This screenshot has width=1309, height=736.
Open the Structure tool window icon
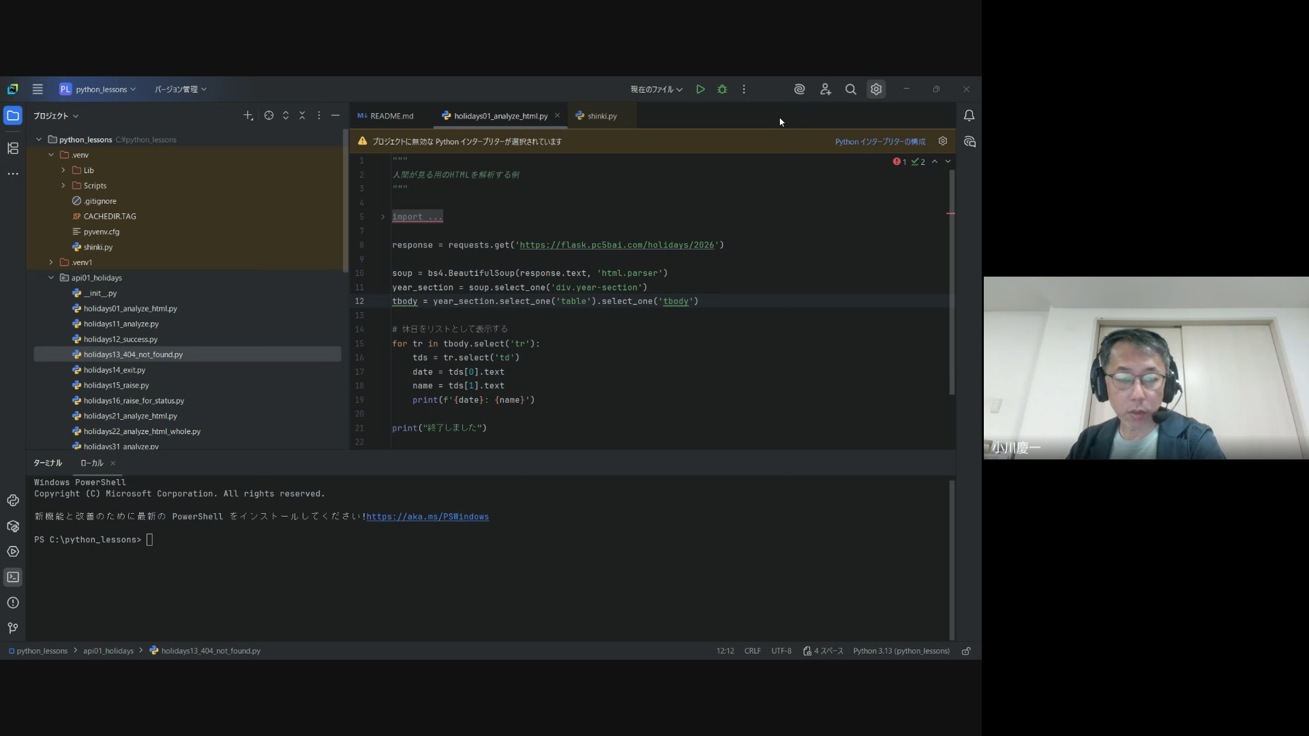point(13,148)
